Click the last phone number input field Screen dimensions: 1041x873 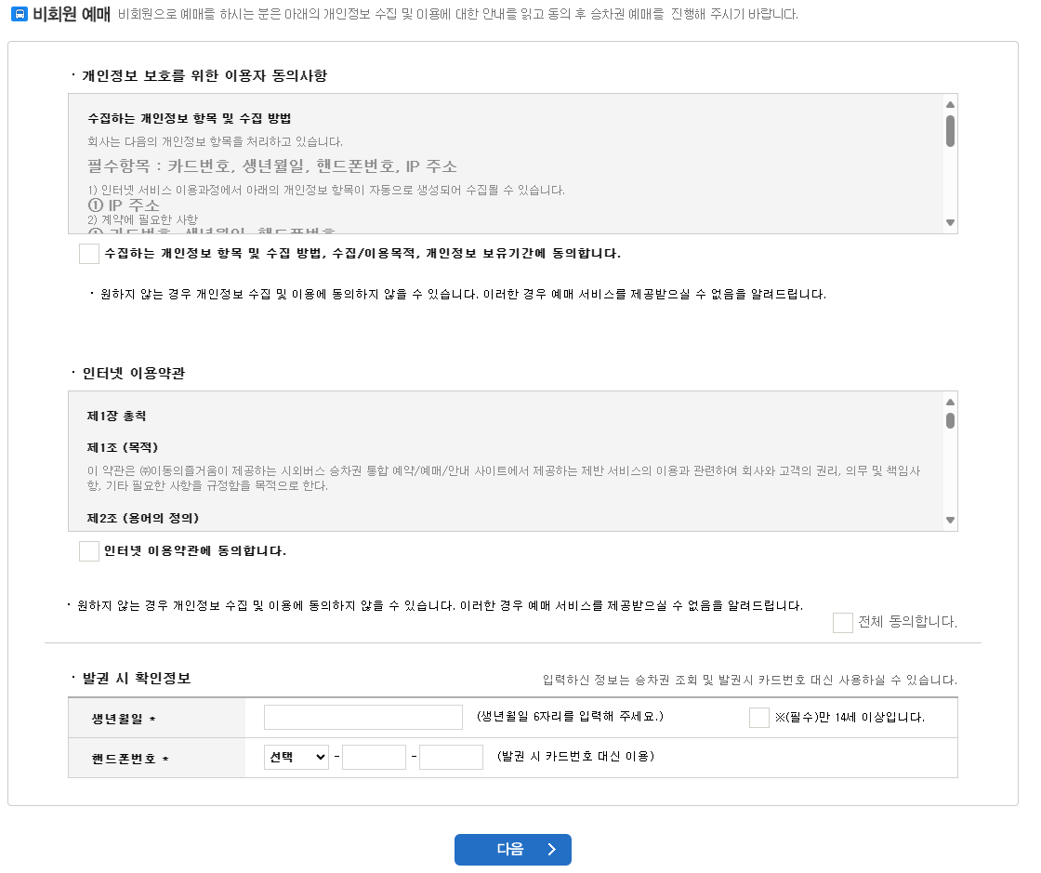coord(451,756)
